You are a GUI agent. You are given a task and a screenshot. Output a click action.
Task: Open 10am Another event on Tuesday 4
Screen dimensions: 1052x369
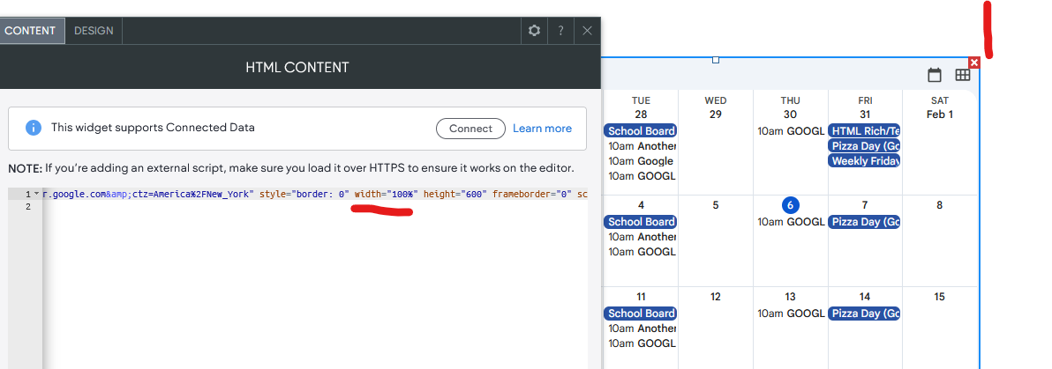coord(642,237)
